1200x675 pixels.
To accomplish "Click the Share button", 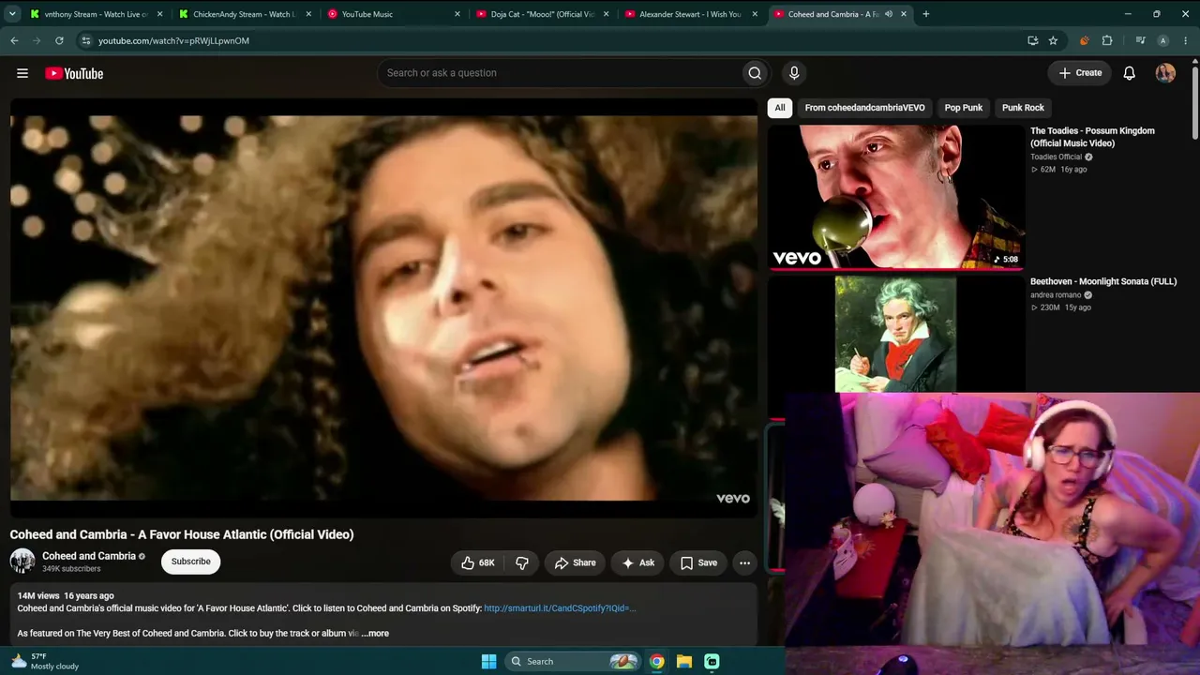I will coord(575,562).
